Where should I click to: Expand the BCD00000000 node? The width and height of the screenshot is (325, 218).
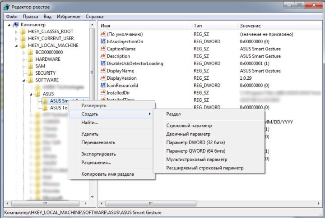click(x=23, y=53)
